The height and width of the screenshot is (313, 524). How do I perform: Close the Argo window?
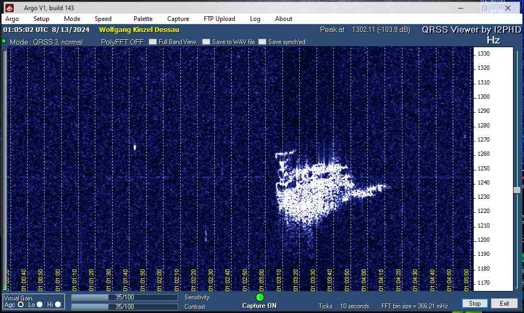pyautogui.click(x=508, y=8)
